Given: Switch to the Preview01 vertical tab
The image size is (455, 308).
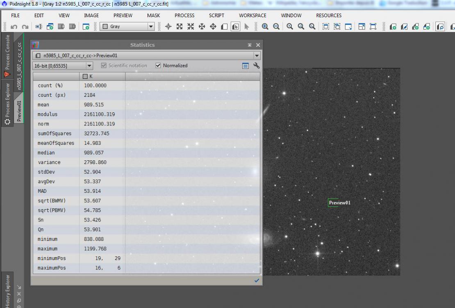Looking at the screenshot, I should (19, 111).
